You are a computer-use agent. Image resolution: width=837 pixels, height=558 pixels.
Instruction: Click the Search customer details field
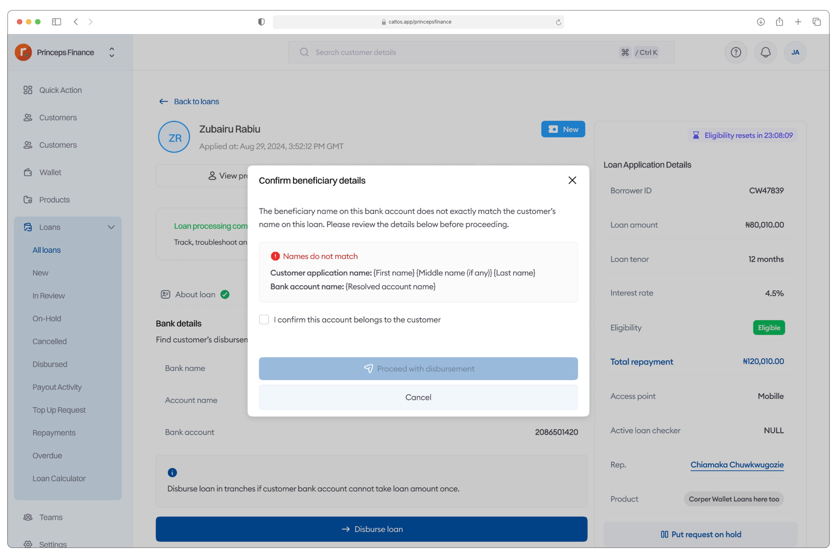(458, 52)
